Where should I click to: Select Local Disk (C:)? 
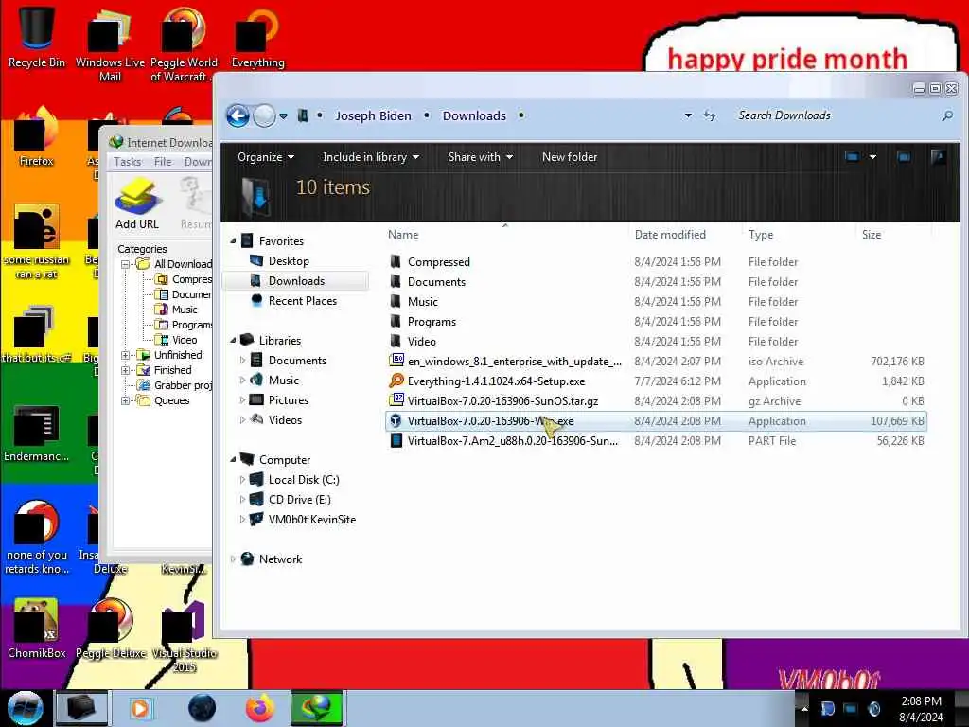point(304,480)
